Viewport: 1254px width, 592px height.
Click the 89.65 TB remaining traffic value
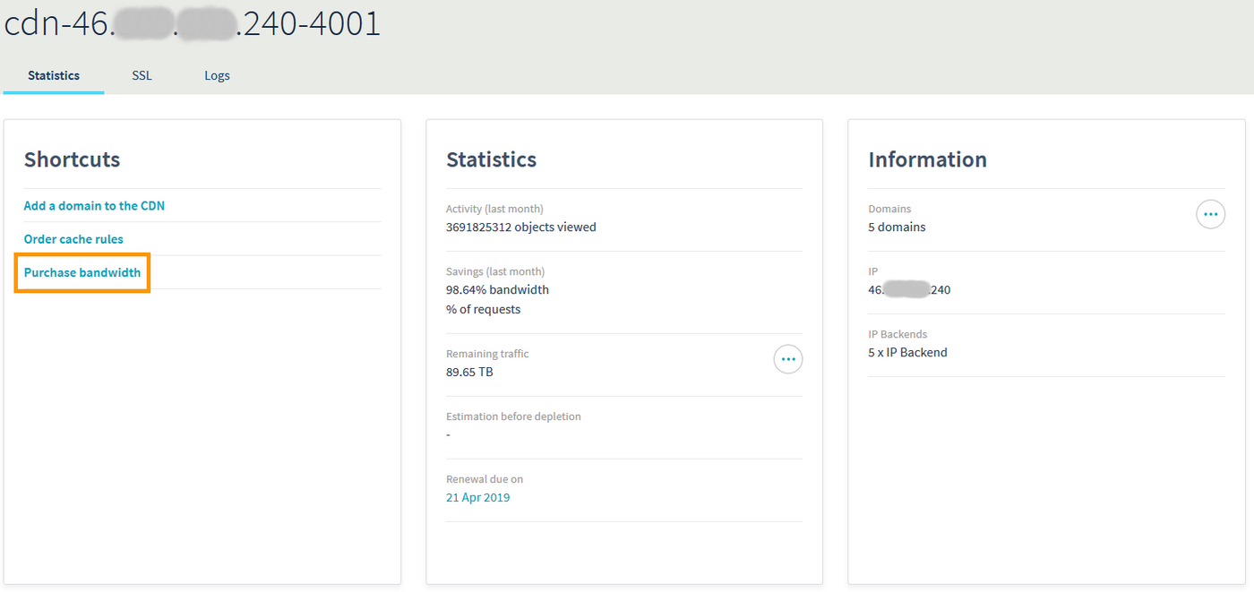tap(469, 372)
